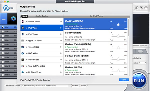
Task: Expand the to Air Playit Video arrow
Action: coord(61,72)
